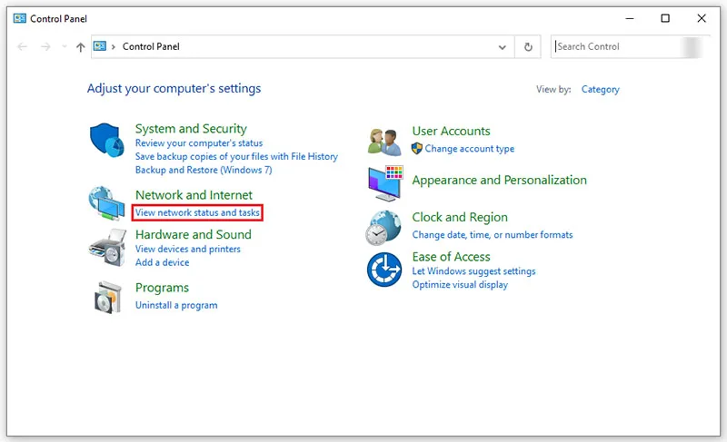Viewport: 727px width, 442px height.
Task: Click Uninstall a program
Action: (x=176, y=306)
